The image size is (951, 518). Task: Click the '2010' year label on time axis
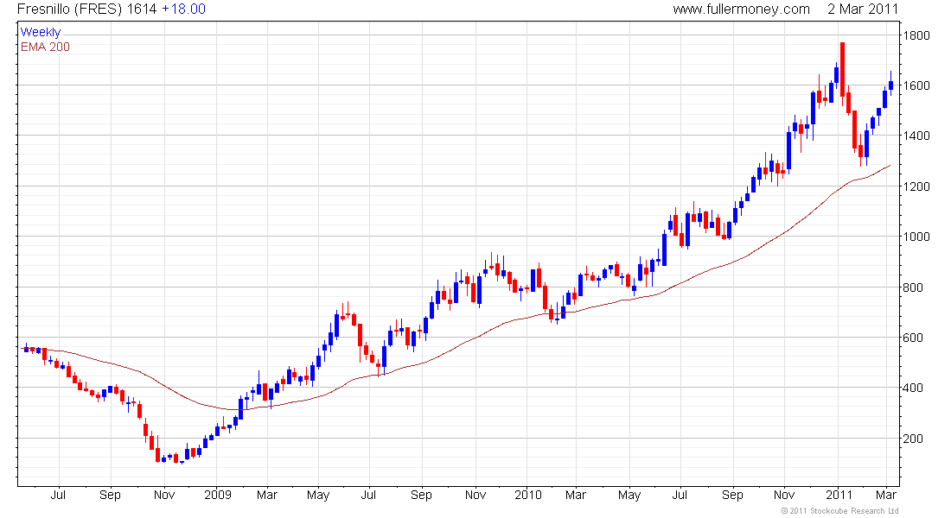(x=528, y=495)
